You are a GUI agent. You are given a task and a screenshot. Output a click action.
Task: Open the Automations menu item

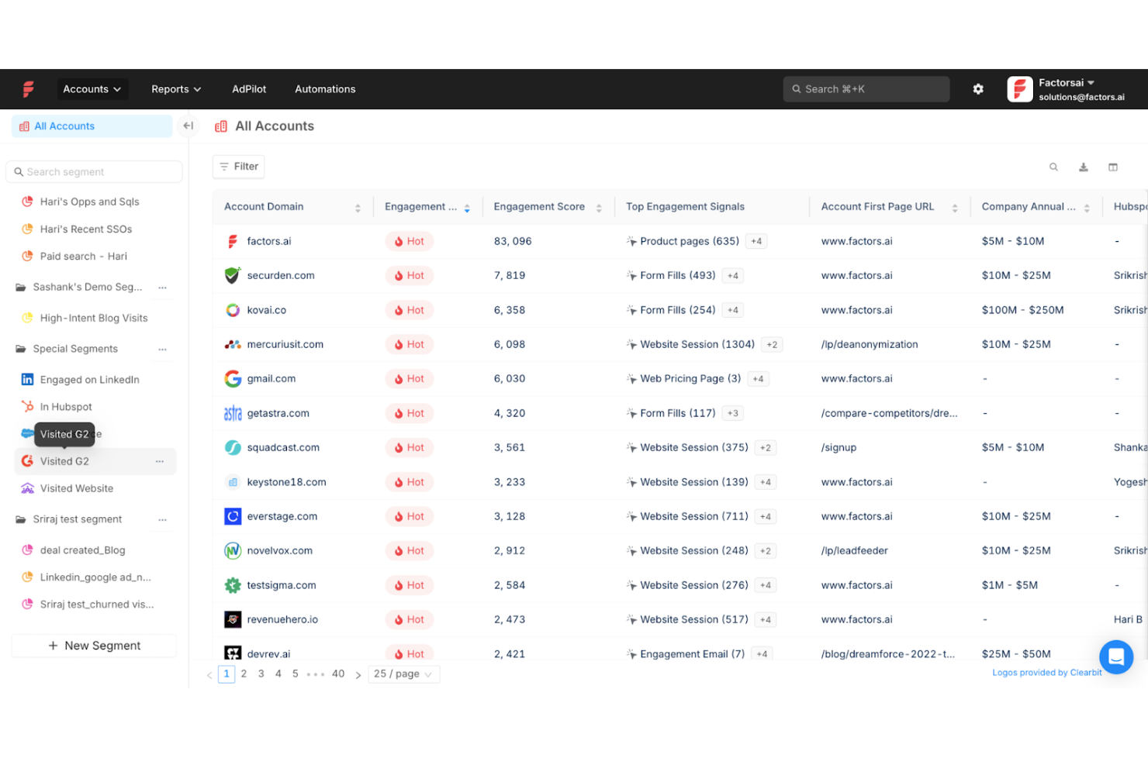tap(325, 89)
